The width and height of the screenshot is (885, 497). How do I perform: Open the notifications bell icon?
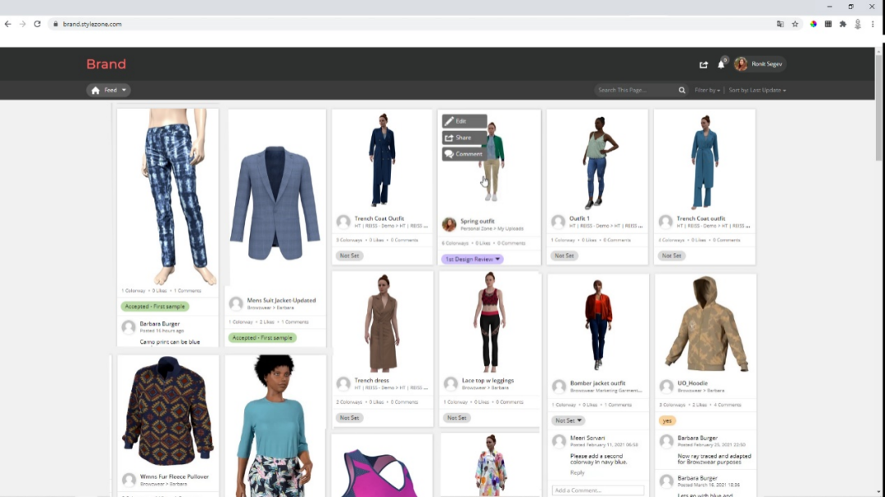pos(721,65)
